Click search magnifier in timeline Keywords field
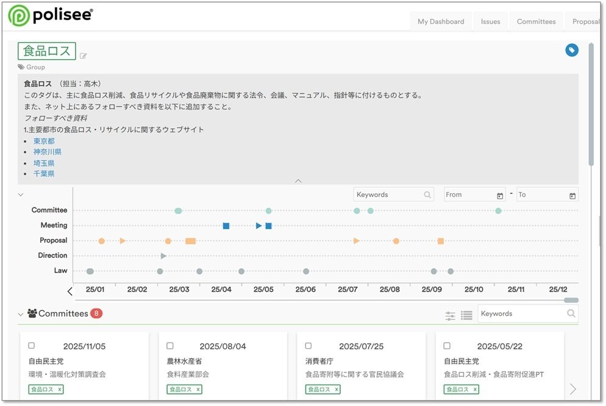This screenshot has width=606, height=406. point(428,195)
